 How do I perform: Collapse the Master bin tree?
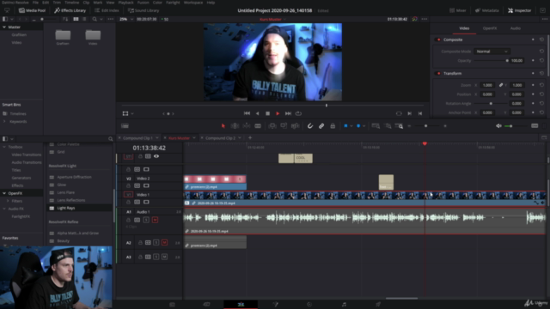click(x=4, y=27)
